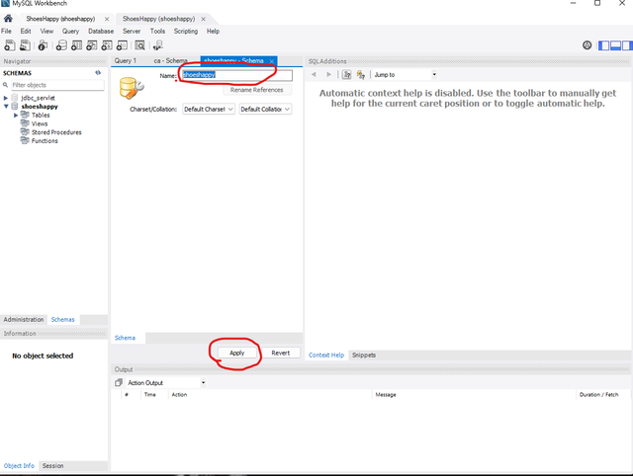The width and height of the screenshot is (633, 476).
Task: Select the jdbc_servlet schema row
Action: (38, 98)
